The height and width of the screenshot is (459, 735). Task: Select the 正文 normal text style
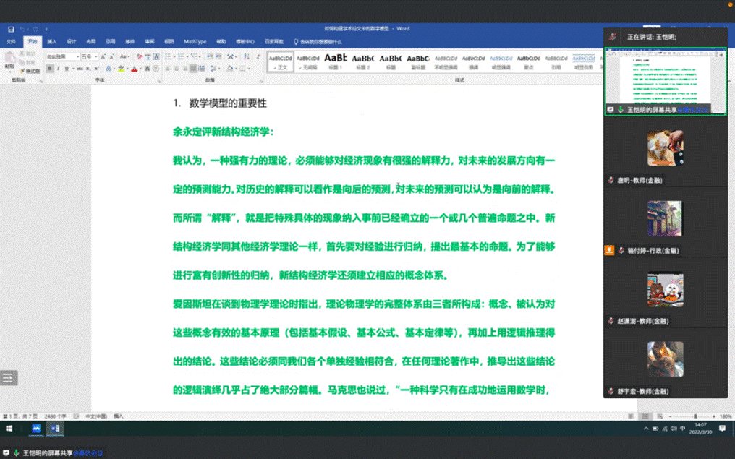tap(281, 61)
